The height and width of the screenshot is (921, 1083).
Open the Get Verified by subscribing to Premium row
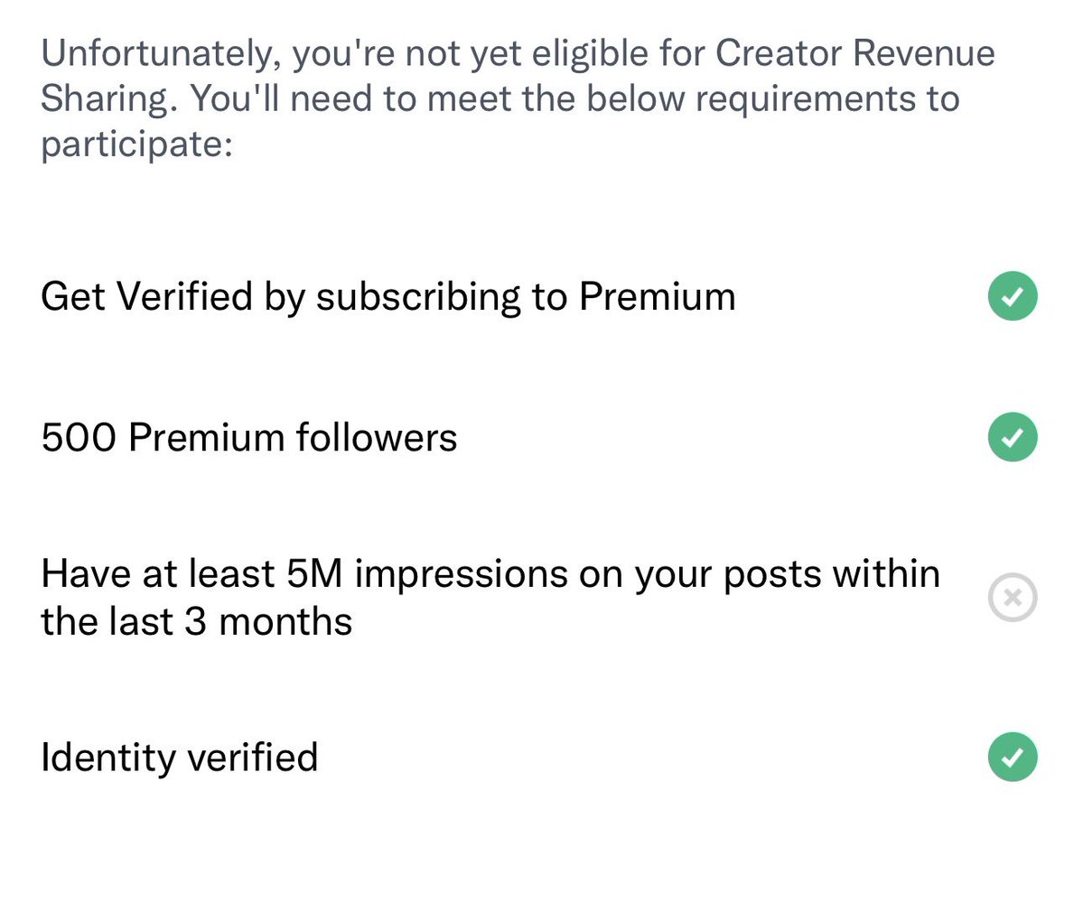(x=388, y=296)
